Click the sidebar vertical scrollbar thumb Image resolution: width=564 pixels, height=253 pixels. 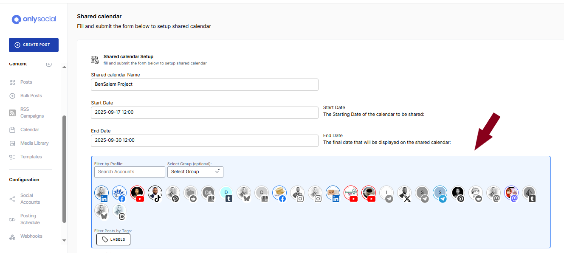click(x=65, y=170)
